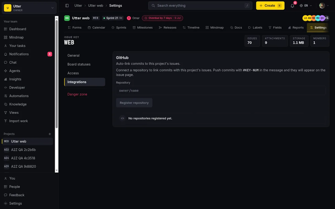Click the Utter web breadcrumb

tap(96, 6)
